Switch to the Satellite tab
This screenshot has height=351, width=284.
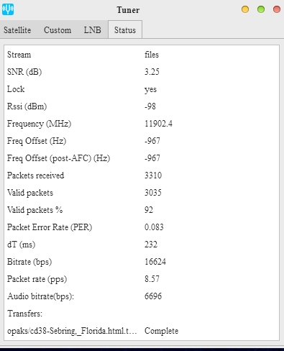[17, 30]
